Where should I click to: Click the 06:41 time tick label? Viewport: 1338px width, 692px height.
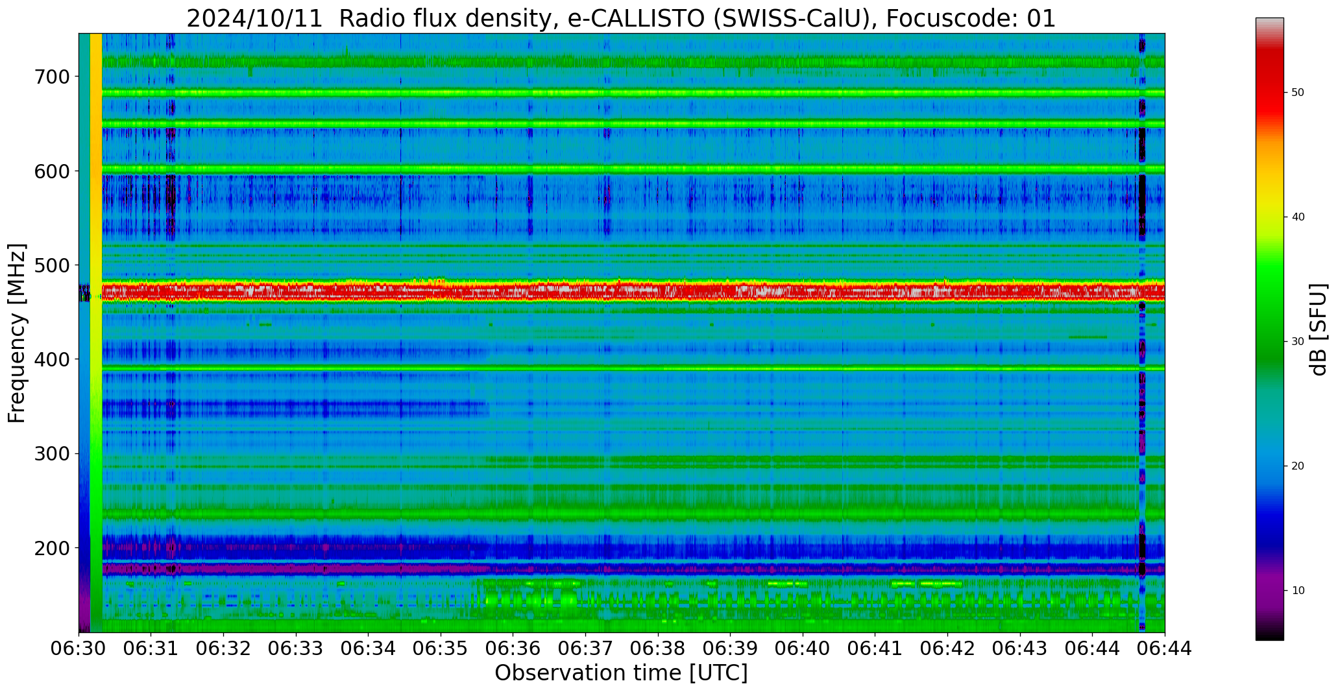tap(875, 649)
